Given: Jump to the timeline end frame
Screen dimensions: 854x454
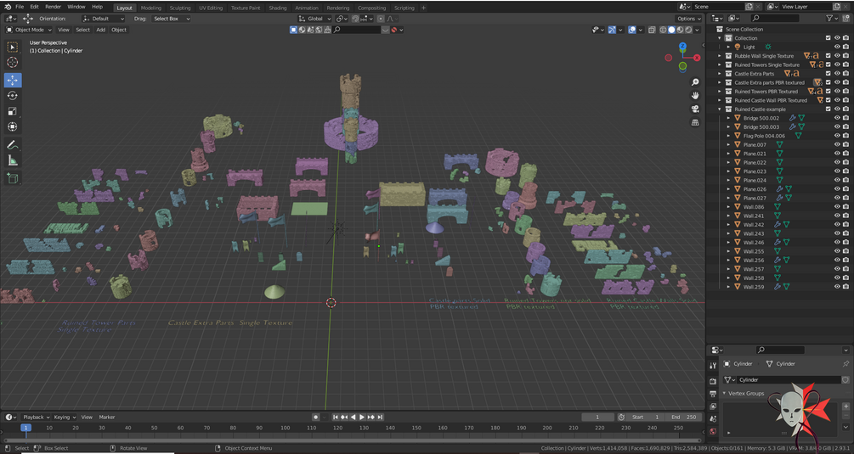Looking at the screenshot, I should pos(380,417).
